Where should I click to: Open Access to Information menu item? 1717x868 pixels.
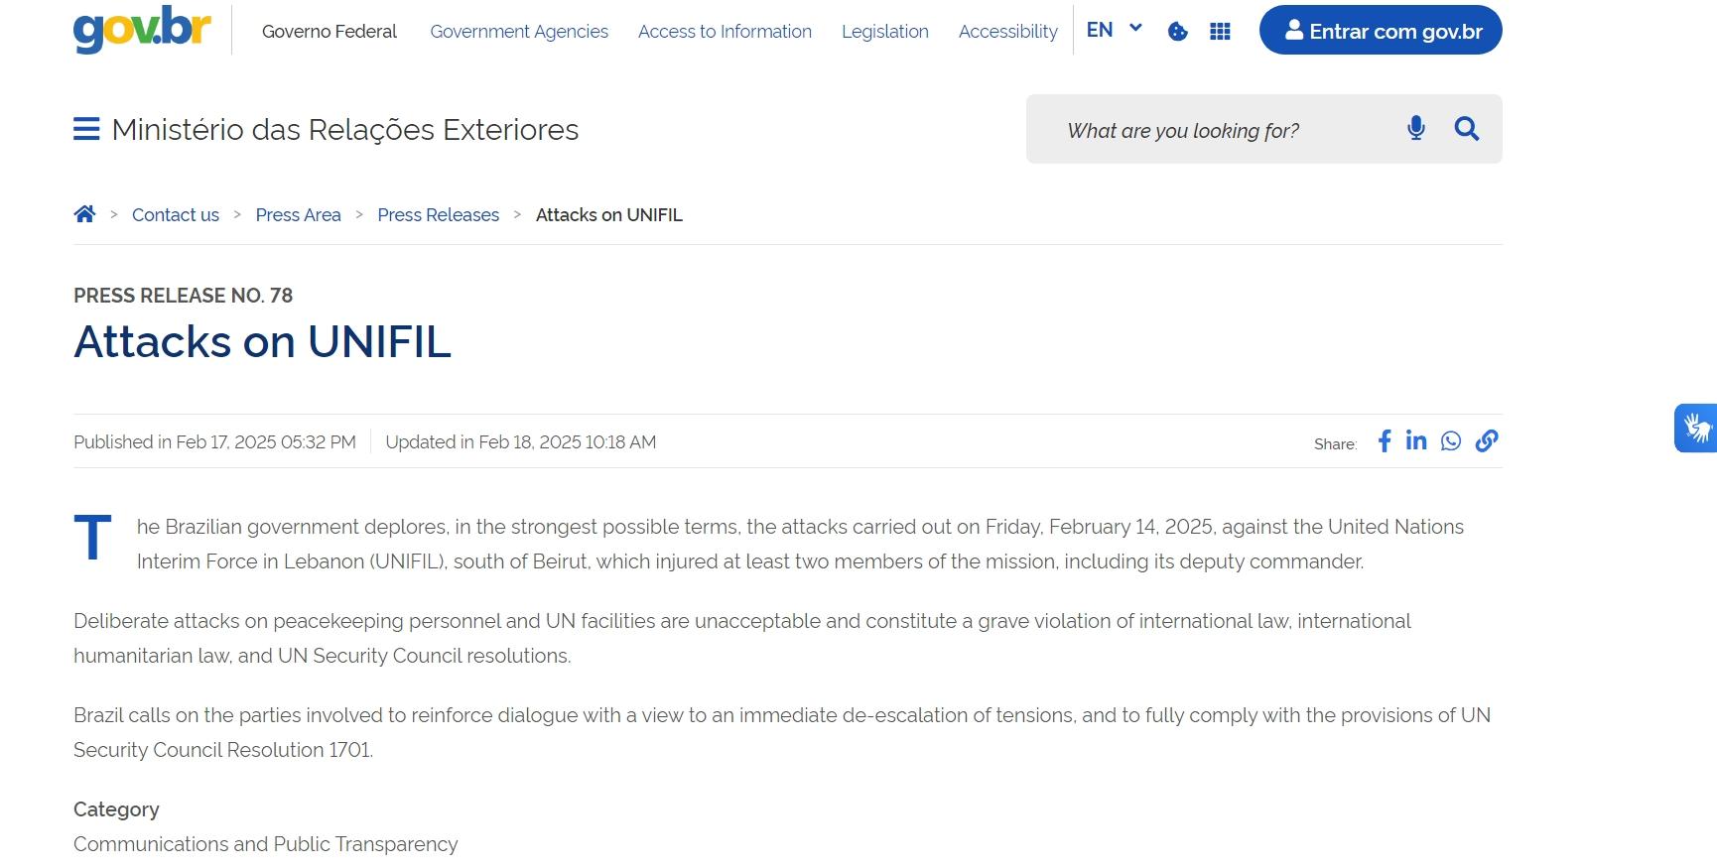(725, 32)
